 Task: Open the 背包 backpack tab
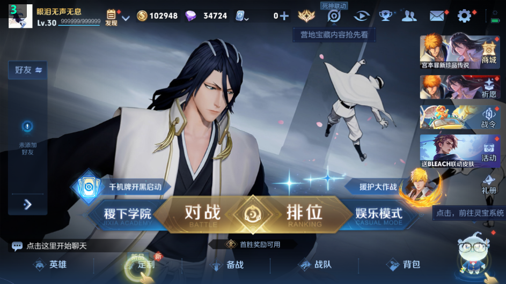[x=404, y=265]
